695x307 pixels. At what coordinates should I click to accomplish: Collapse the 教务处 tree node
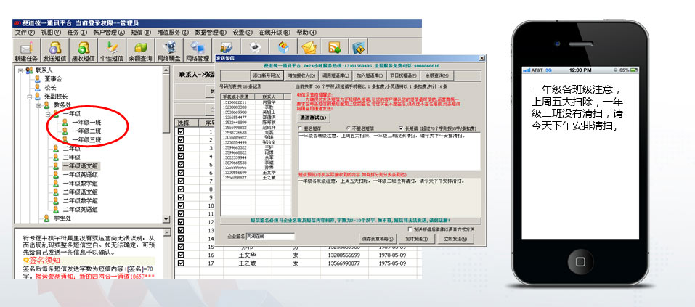click(38, 105)
